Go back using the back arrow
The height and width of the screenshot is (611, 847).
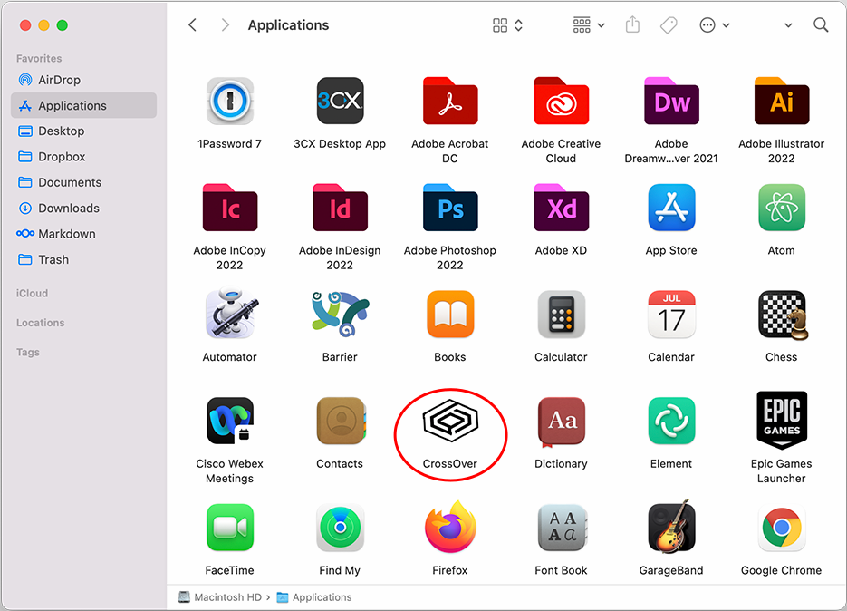pyautogui.click(x=193, y=25)
